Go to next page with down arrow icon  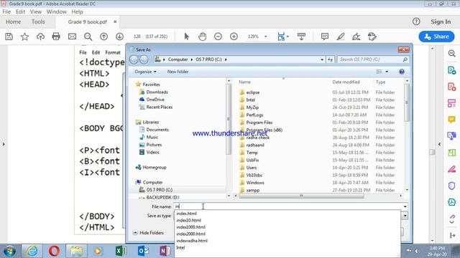(119, 37)
